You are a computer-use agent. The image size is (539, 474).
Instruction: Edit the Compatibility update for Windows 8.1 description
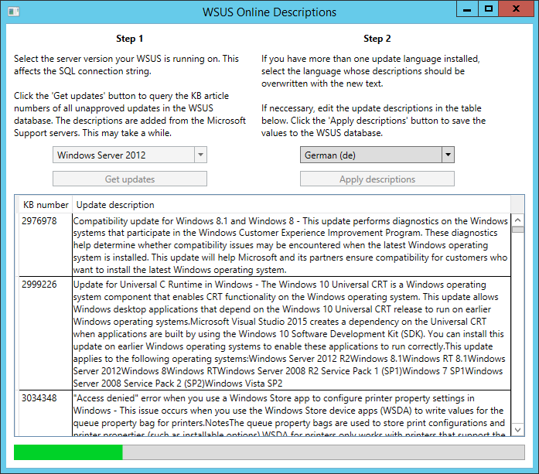[292, 245]
